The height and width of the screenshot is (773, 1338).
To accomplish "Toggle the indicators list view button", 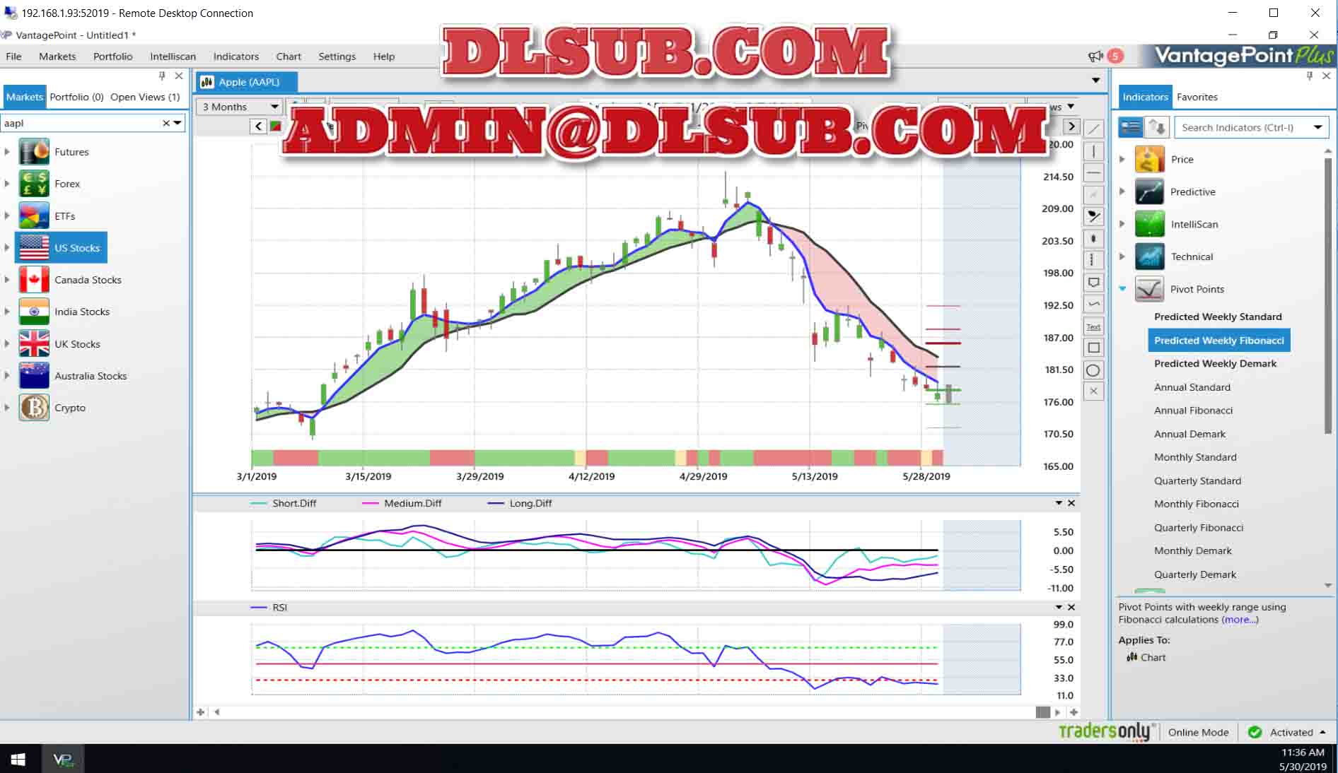I will coord(1131,127).
